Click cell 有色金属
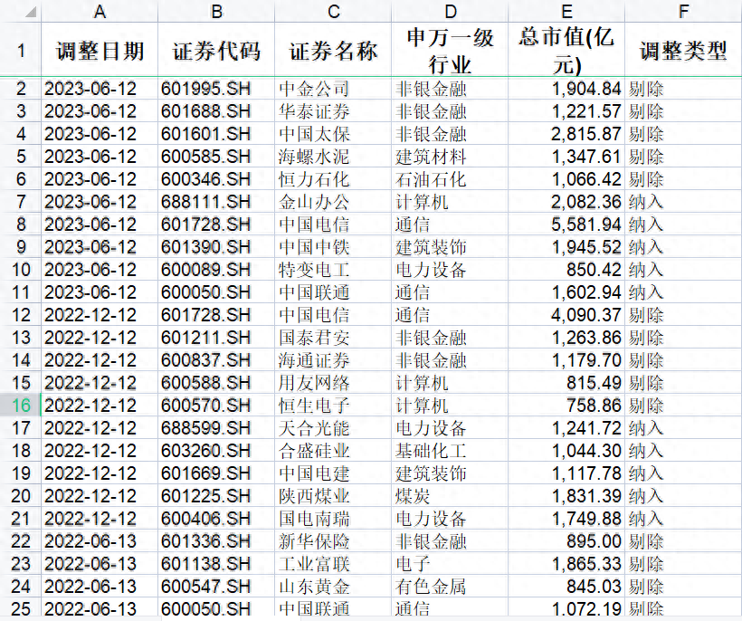 450,587
